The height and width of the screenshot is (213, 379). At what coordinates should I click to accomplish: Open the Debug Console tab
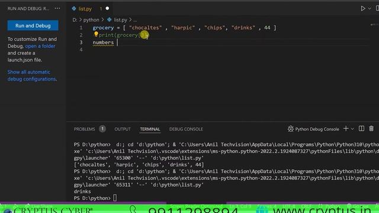pyautogui.click(x=186, y=129)
